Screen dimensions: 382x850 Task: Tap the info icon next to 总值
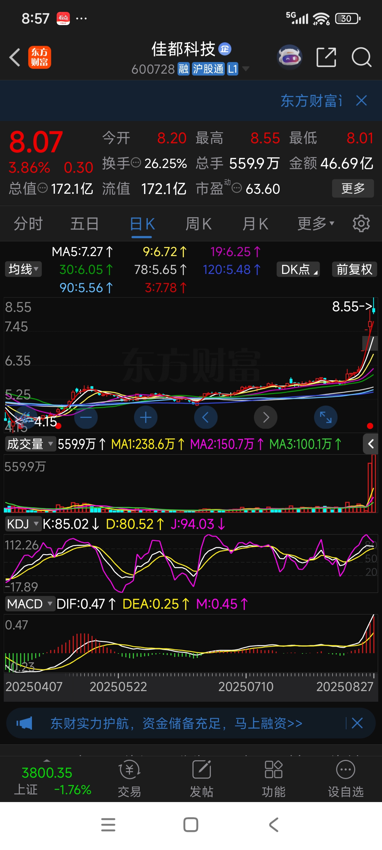(43, 188)
